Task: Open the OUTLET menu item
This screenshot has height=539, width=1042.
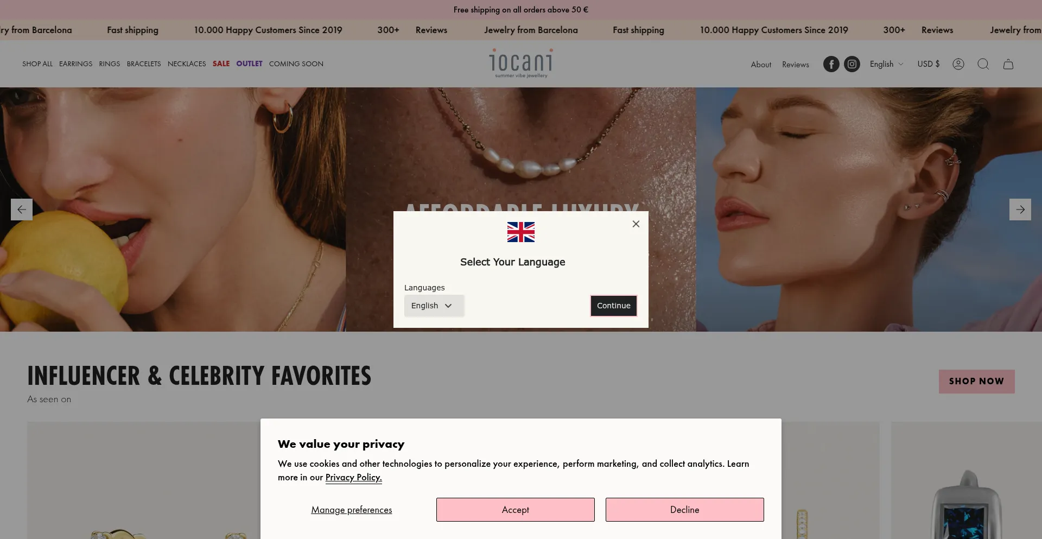Action: (x=249, y=64)
